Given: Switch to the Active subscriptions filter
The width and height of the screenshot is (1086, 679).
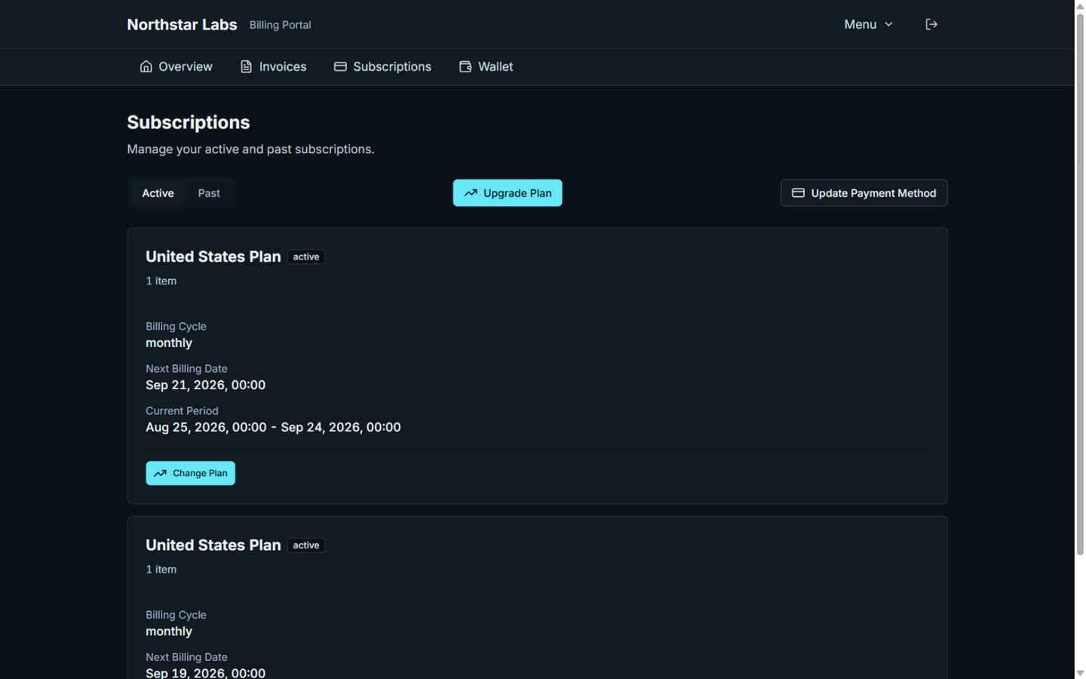Looking at the screenshot, I should click(x=158, y=193).
